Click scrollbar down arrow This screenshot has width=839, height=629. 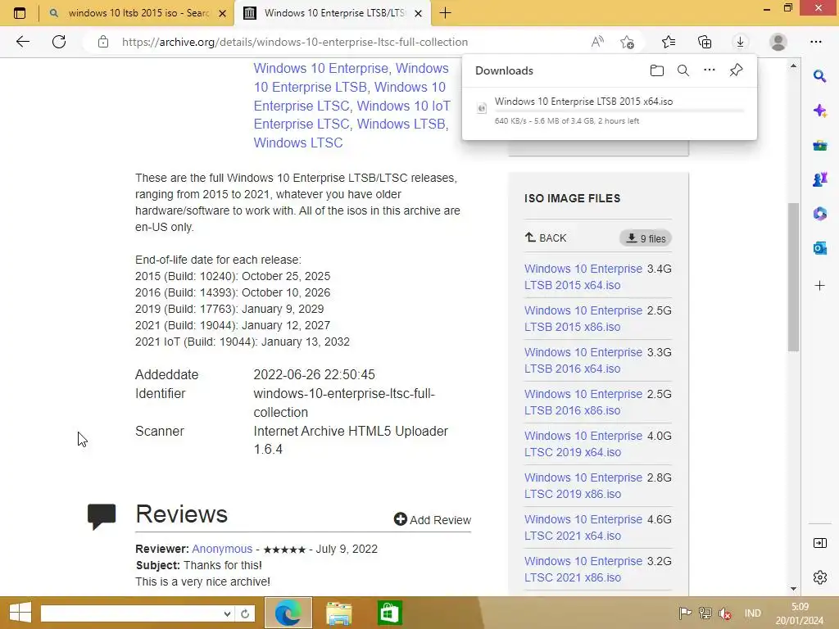[x=793, y=589]
